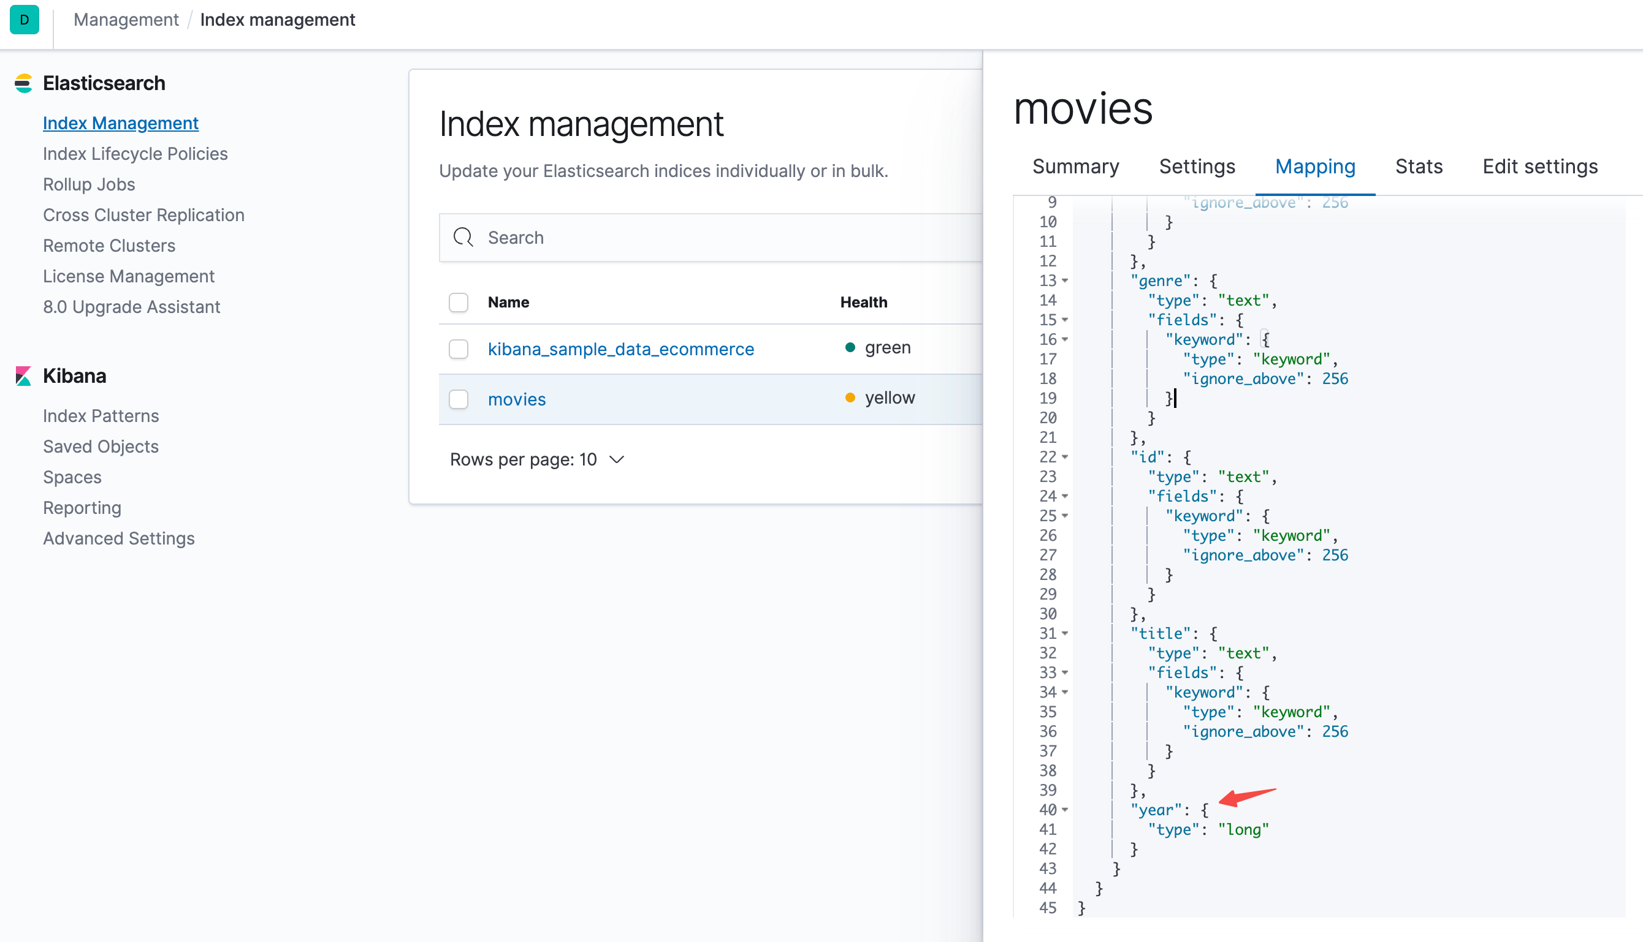Click the Elasticsearch logo icon
1643x942 pixels.
[x=23, y=83]
